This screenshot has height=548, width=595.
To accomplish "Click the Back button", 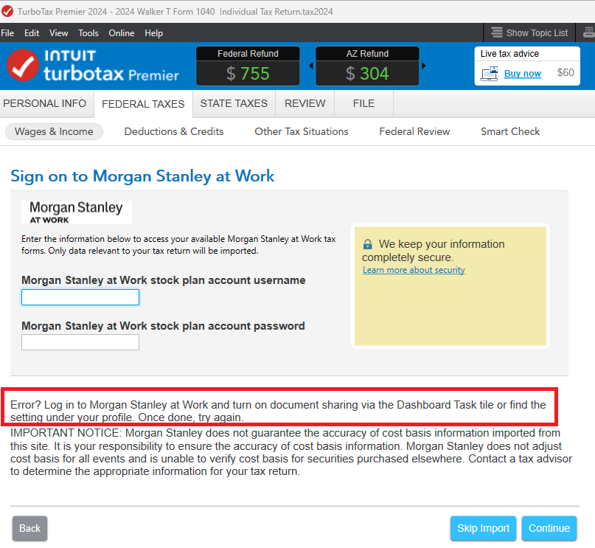I will [x=29, y=528].
